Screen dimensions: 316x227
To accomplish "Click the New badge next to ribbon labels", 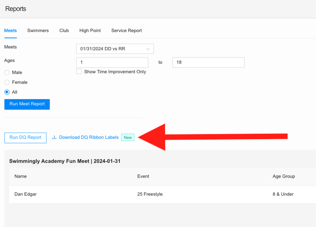I will (128, 137).
